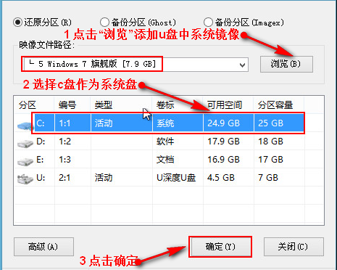Click the 关闭(C) close button
337x270 pixels.
pos(294,247)
